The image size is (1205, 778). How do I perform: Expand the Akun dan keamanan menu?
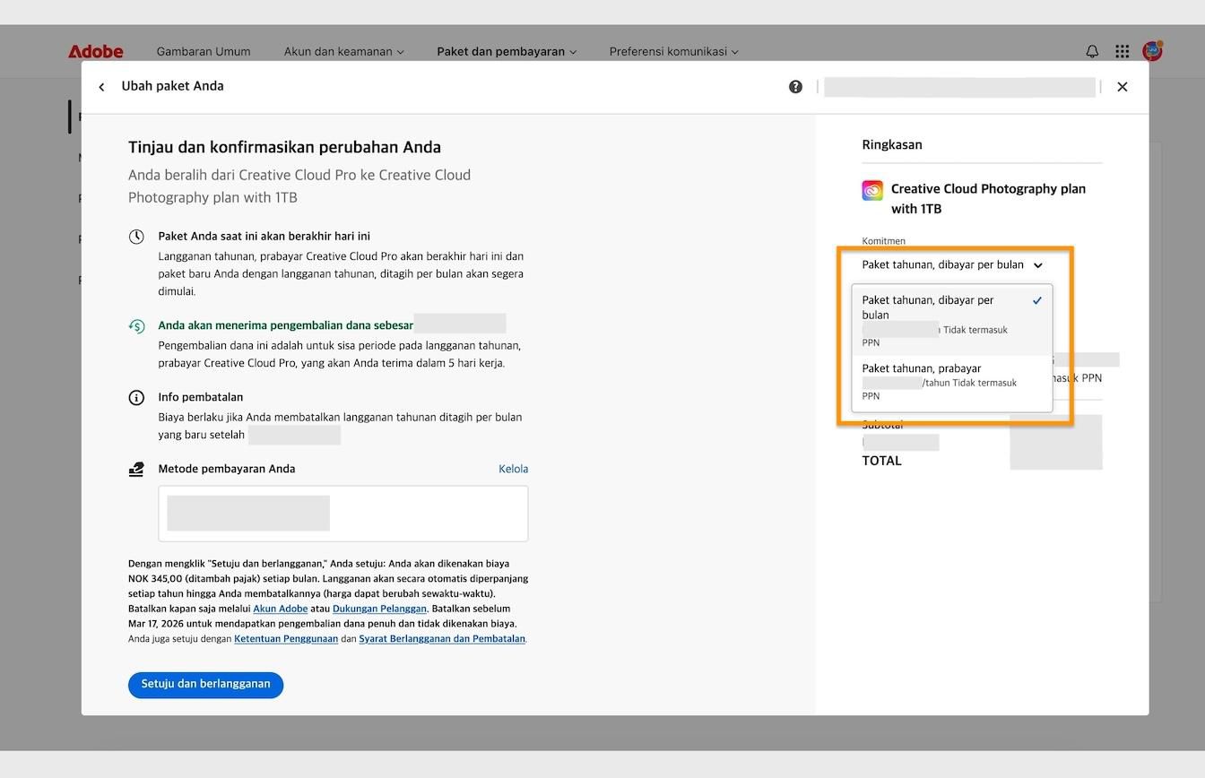point(344,51)
